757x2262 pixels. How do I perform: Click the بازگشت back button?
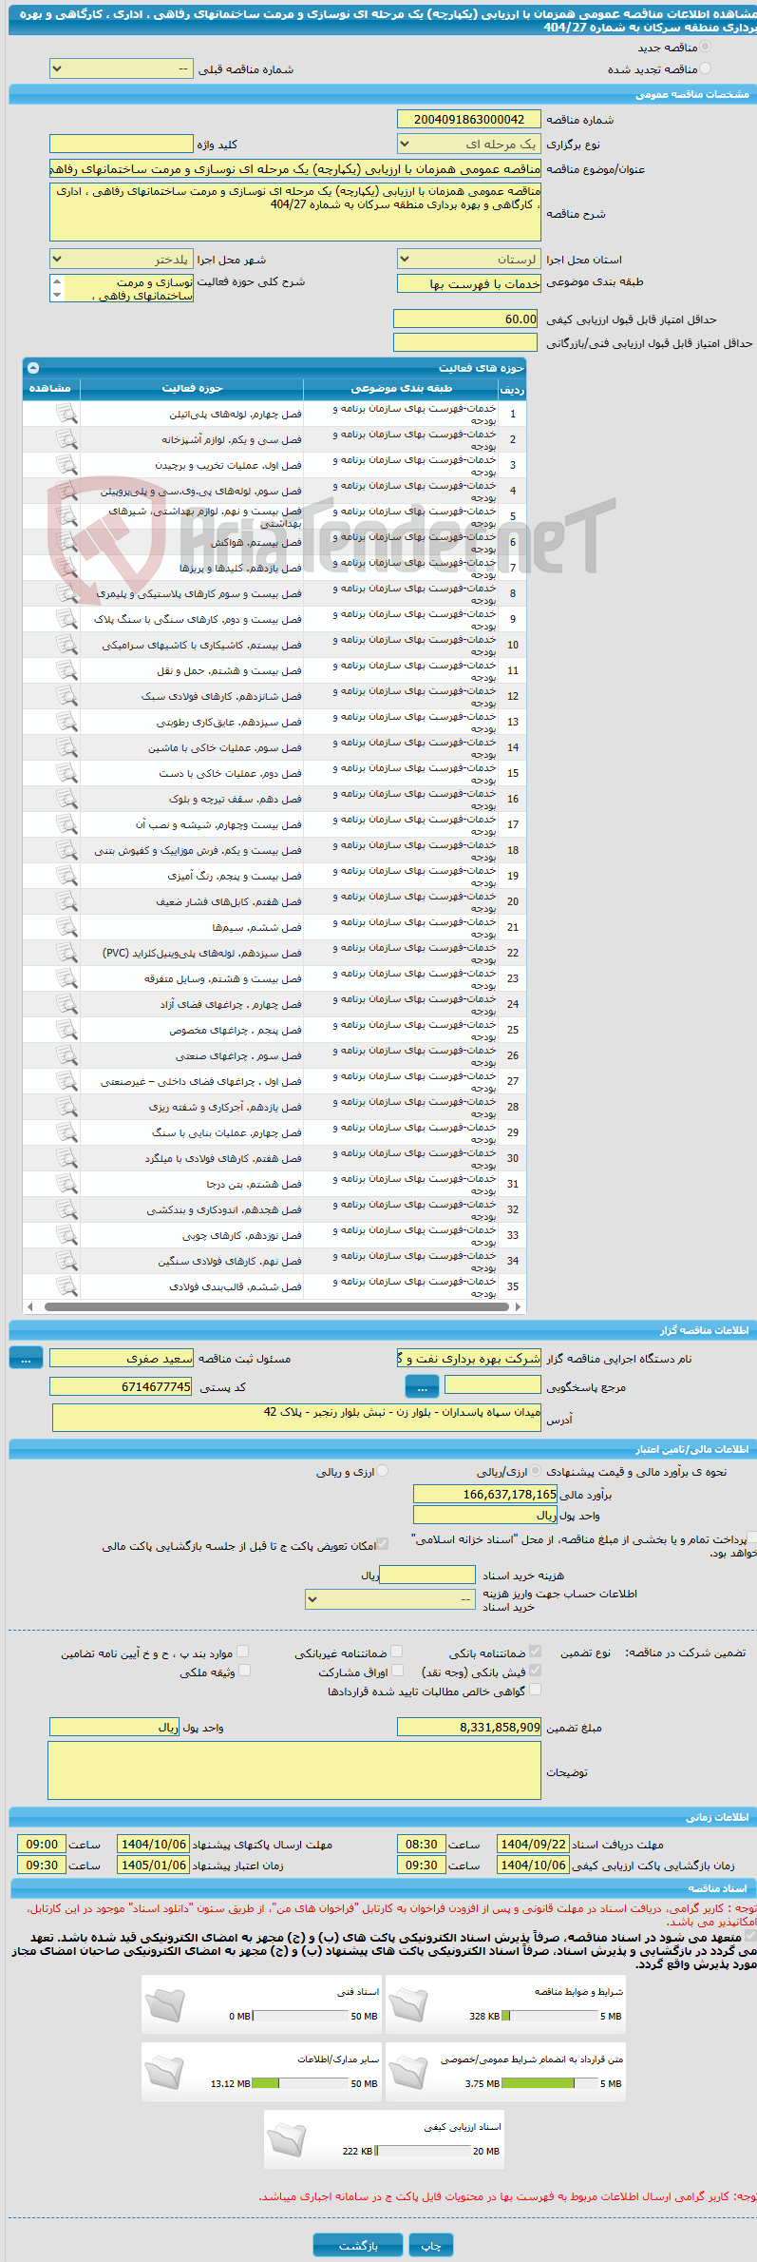point(358,2245)
